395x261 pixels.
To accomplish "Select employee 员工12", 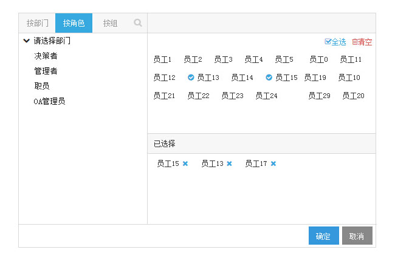I will [x=164, y=78].
